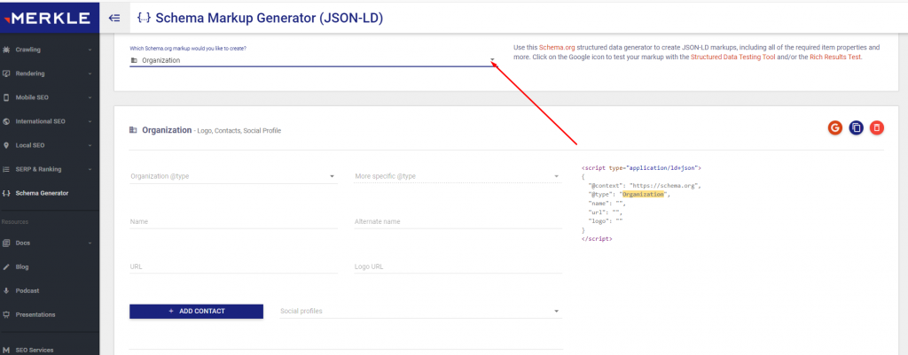Open the Schema.org markup type dropdown
The image size is (908, 355).
313,60
